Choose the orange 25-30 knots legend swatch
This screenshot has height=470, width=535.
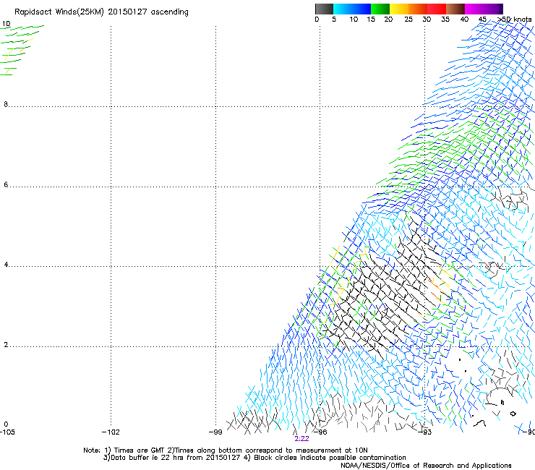tap(418, 9)
